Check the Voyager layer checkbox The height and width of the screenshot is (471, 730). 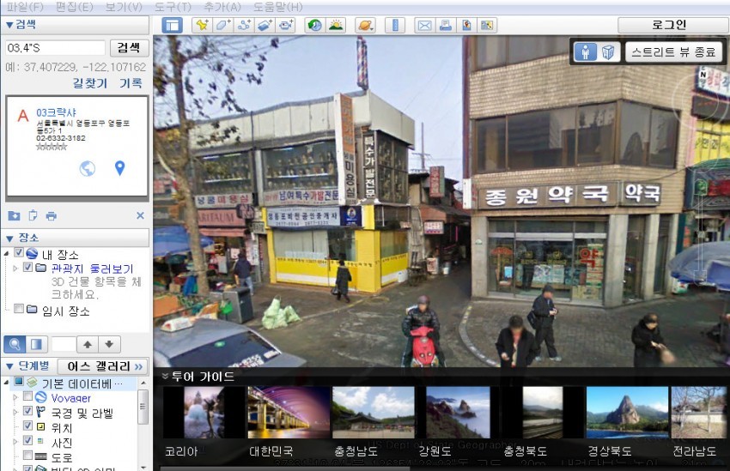pyautogui.click(x=28, y=396)
